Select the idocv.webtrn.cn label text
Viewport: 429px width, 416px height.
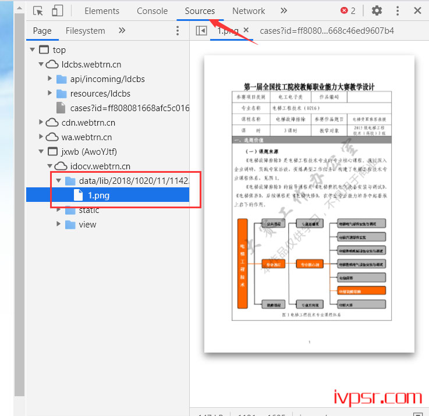[x=100, y=166]
